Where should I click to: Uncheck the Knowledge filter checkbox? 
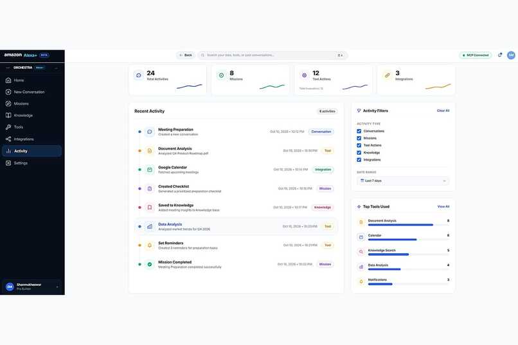359,152
